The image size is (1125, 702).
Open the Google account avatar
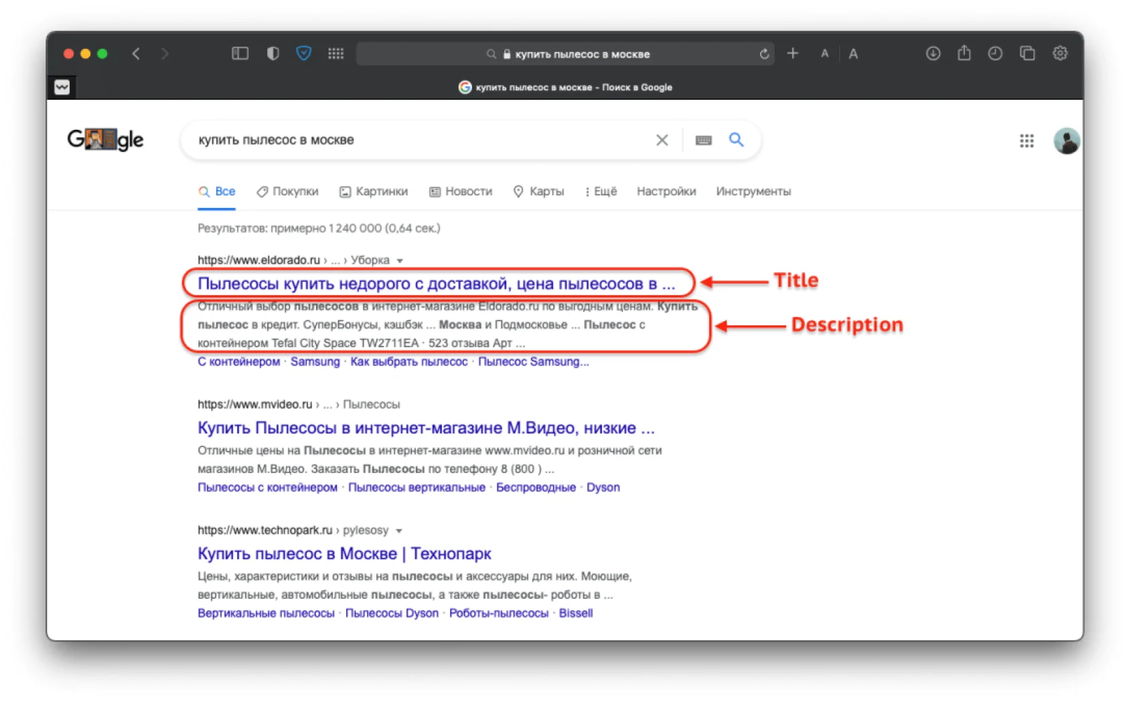[x=1066, y=141]
